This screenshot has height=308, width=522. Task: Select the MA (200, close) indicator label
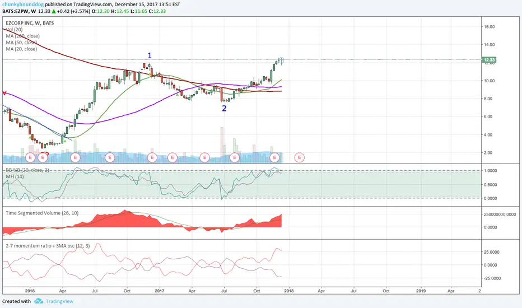(x=22, y=36)
